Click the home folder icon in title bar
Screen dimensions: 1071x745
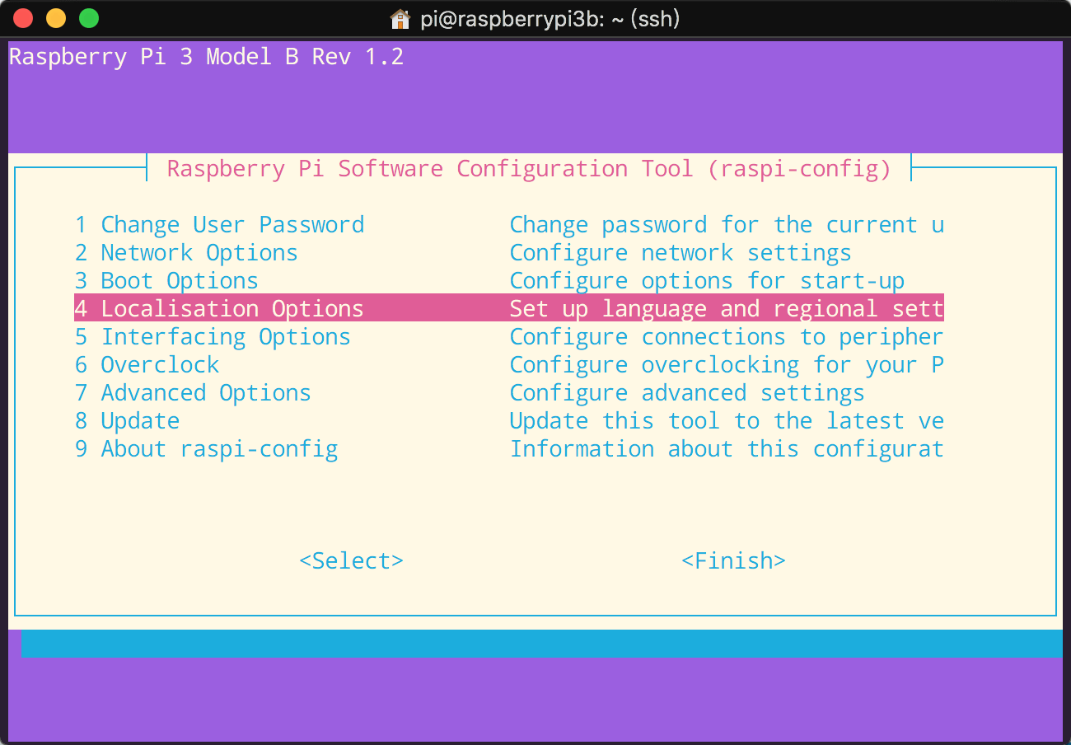pyautogui.click(x=400, y=19)
